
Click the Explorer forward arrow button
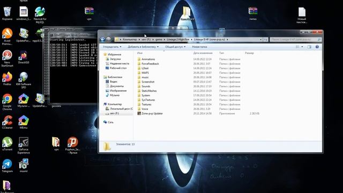pyautogui.click(x=108, y=39)
